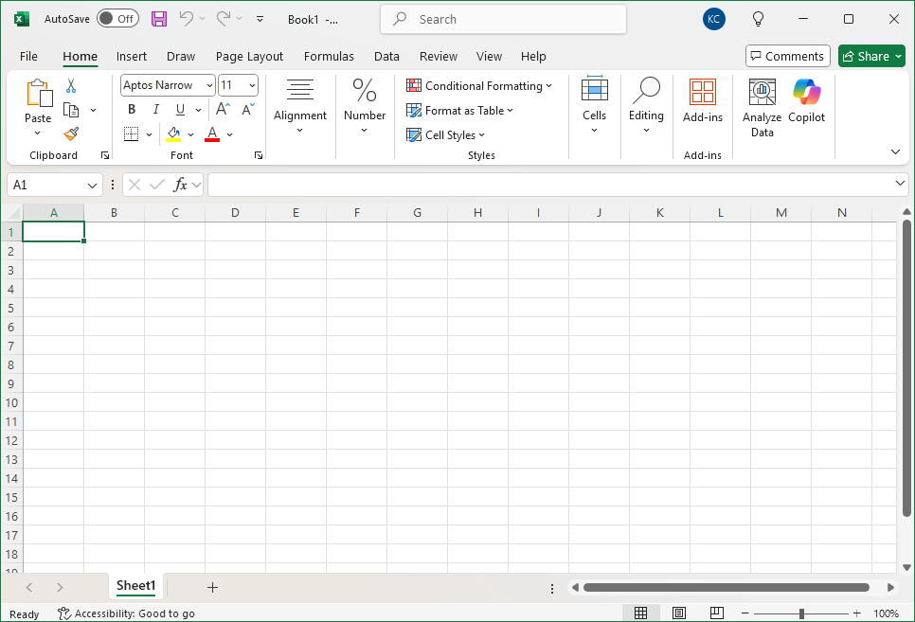
Task: Click the Save icon in title bar
Action: pyautogui.click(x=159, y=19)
